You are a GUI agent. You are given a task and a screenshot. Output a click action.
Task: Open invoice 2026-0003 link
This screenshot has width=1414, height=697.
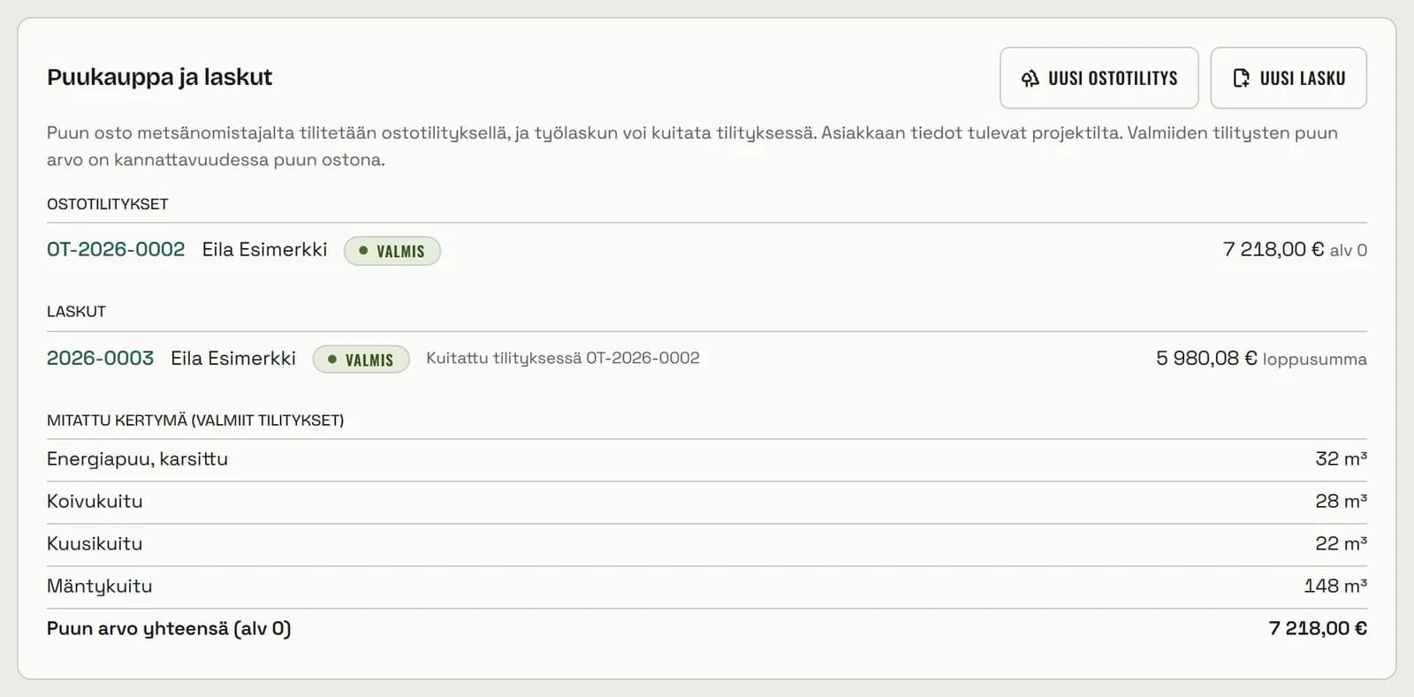(100, 358)
